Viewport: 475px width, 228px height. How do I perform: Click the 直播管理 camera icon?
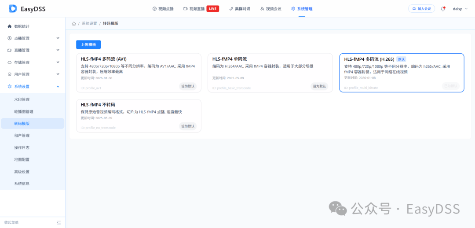(9, 50)
